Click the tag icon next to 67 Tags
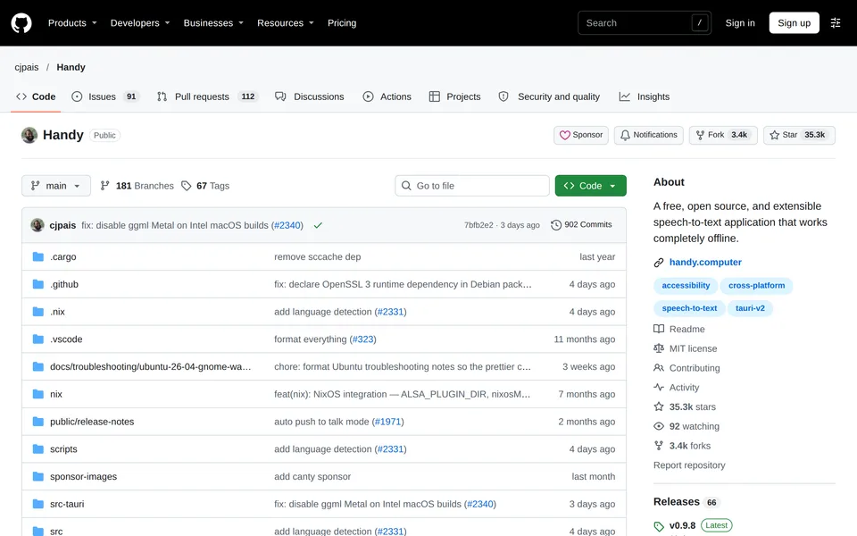857x536 pixels. (x=187, y=186)
